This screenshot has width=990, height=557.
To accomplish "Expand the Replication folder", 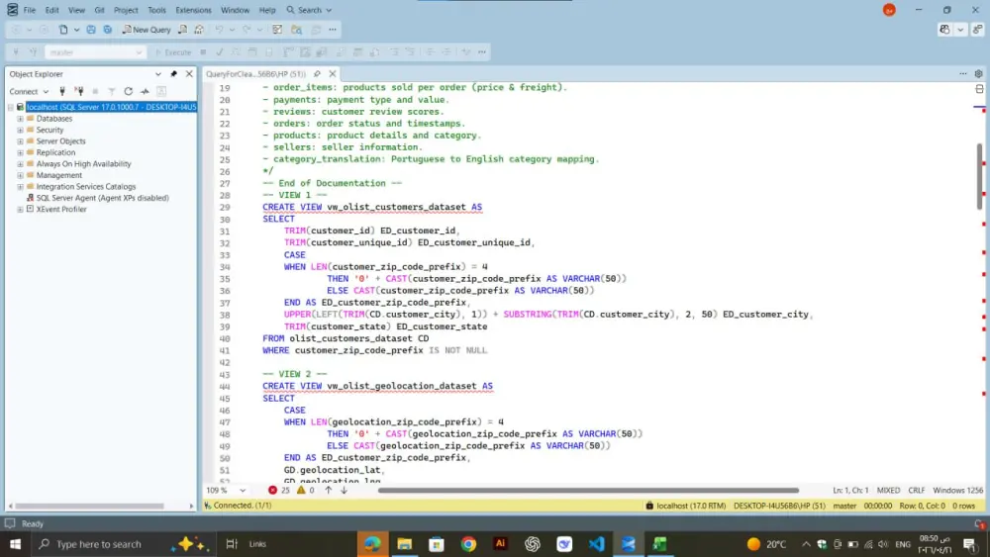I will point(20,152).
